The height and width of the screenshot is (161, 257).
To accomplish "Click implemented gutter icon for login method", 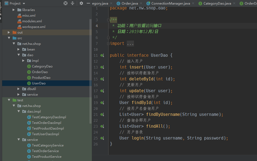I will 102,138.
